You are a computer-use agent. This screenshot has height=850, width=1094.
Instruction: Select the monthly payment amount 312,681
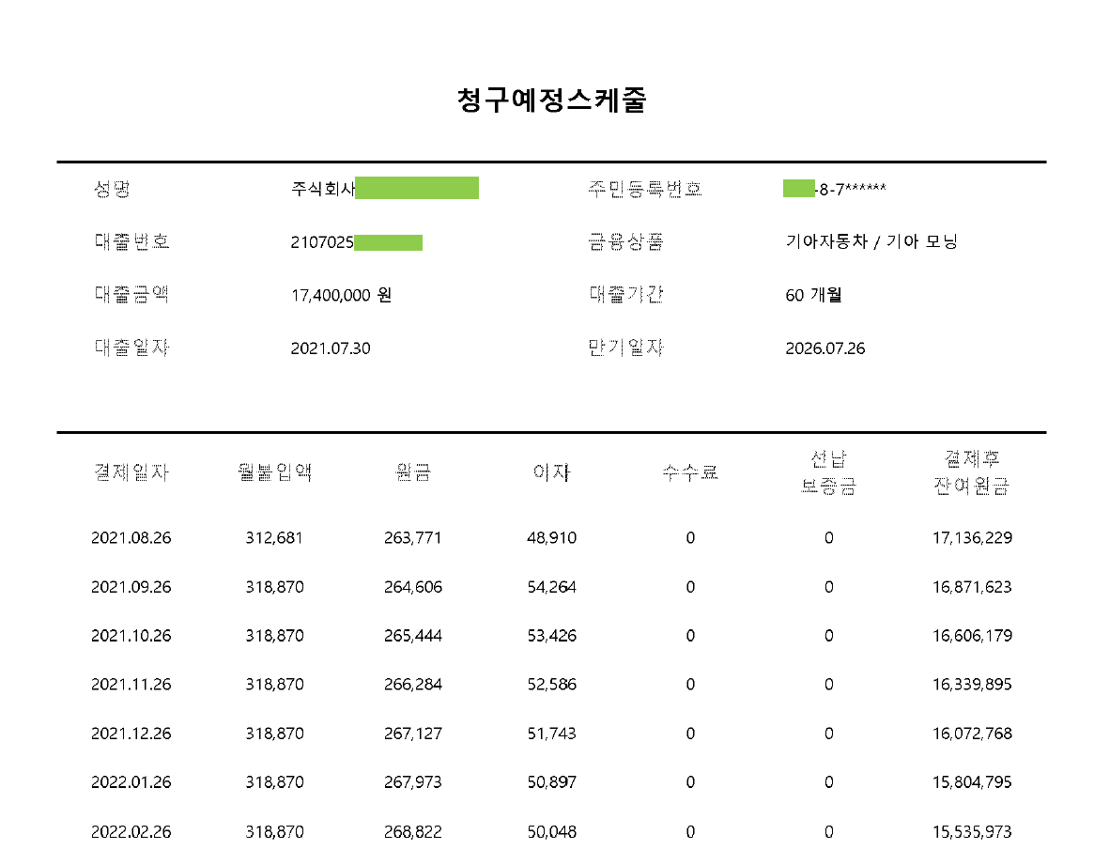[x=274, y=538]
